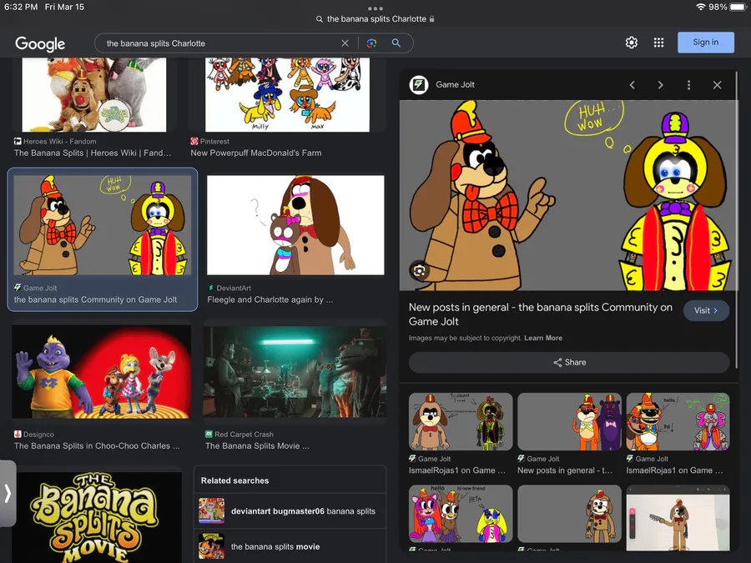Click 'The Banana Splits Movie' caption text
751x563 pixels.
point(257,445)
